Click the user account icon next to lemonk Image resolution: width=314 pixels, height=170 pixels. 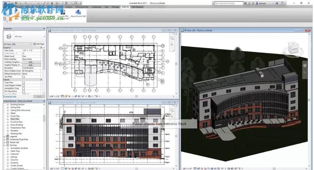(257, 3)
